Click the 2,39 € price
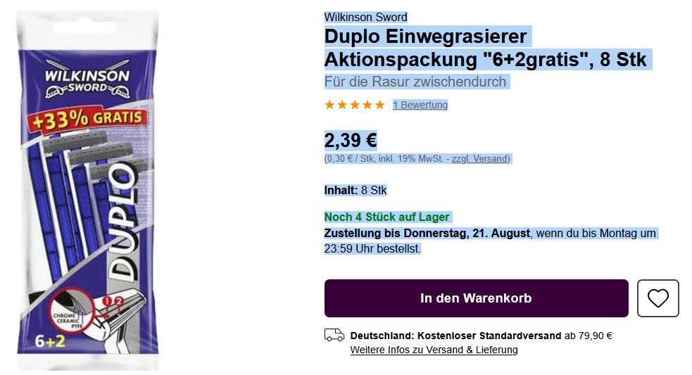The image size is (692, 375). click(351, 140)
